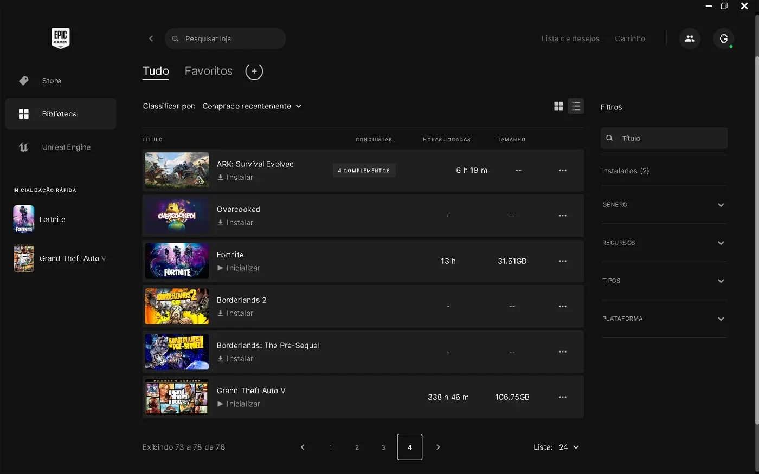Add a new collection with plus icon
This screenshot has height=474, width=759.
tap(254, 71)
